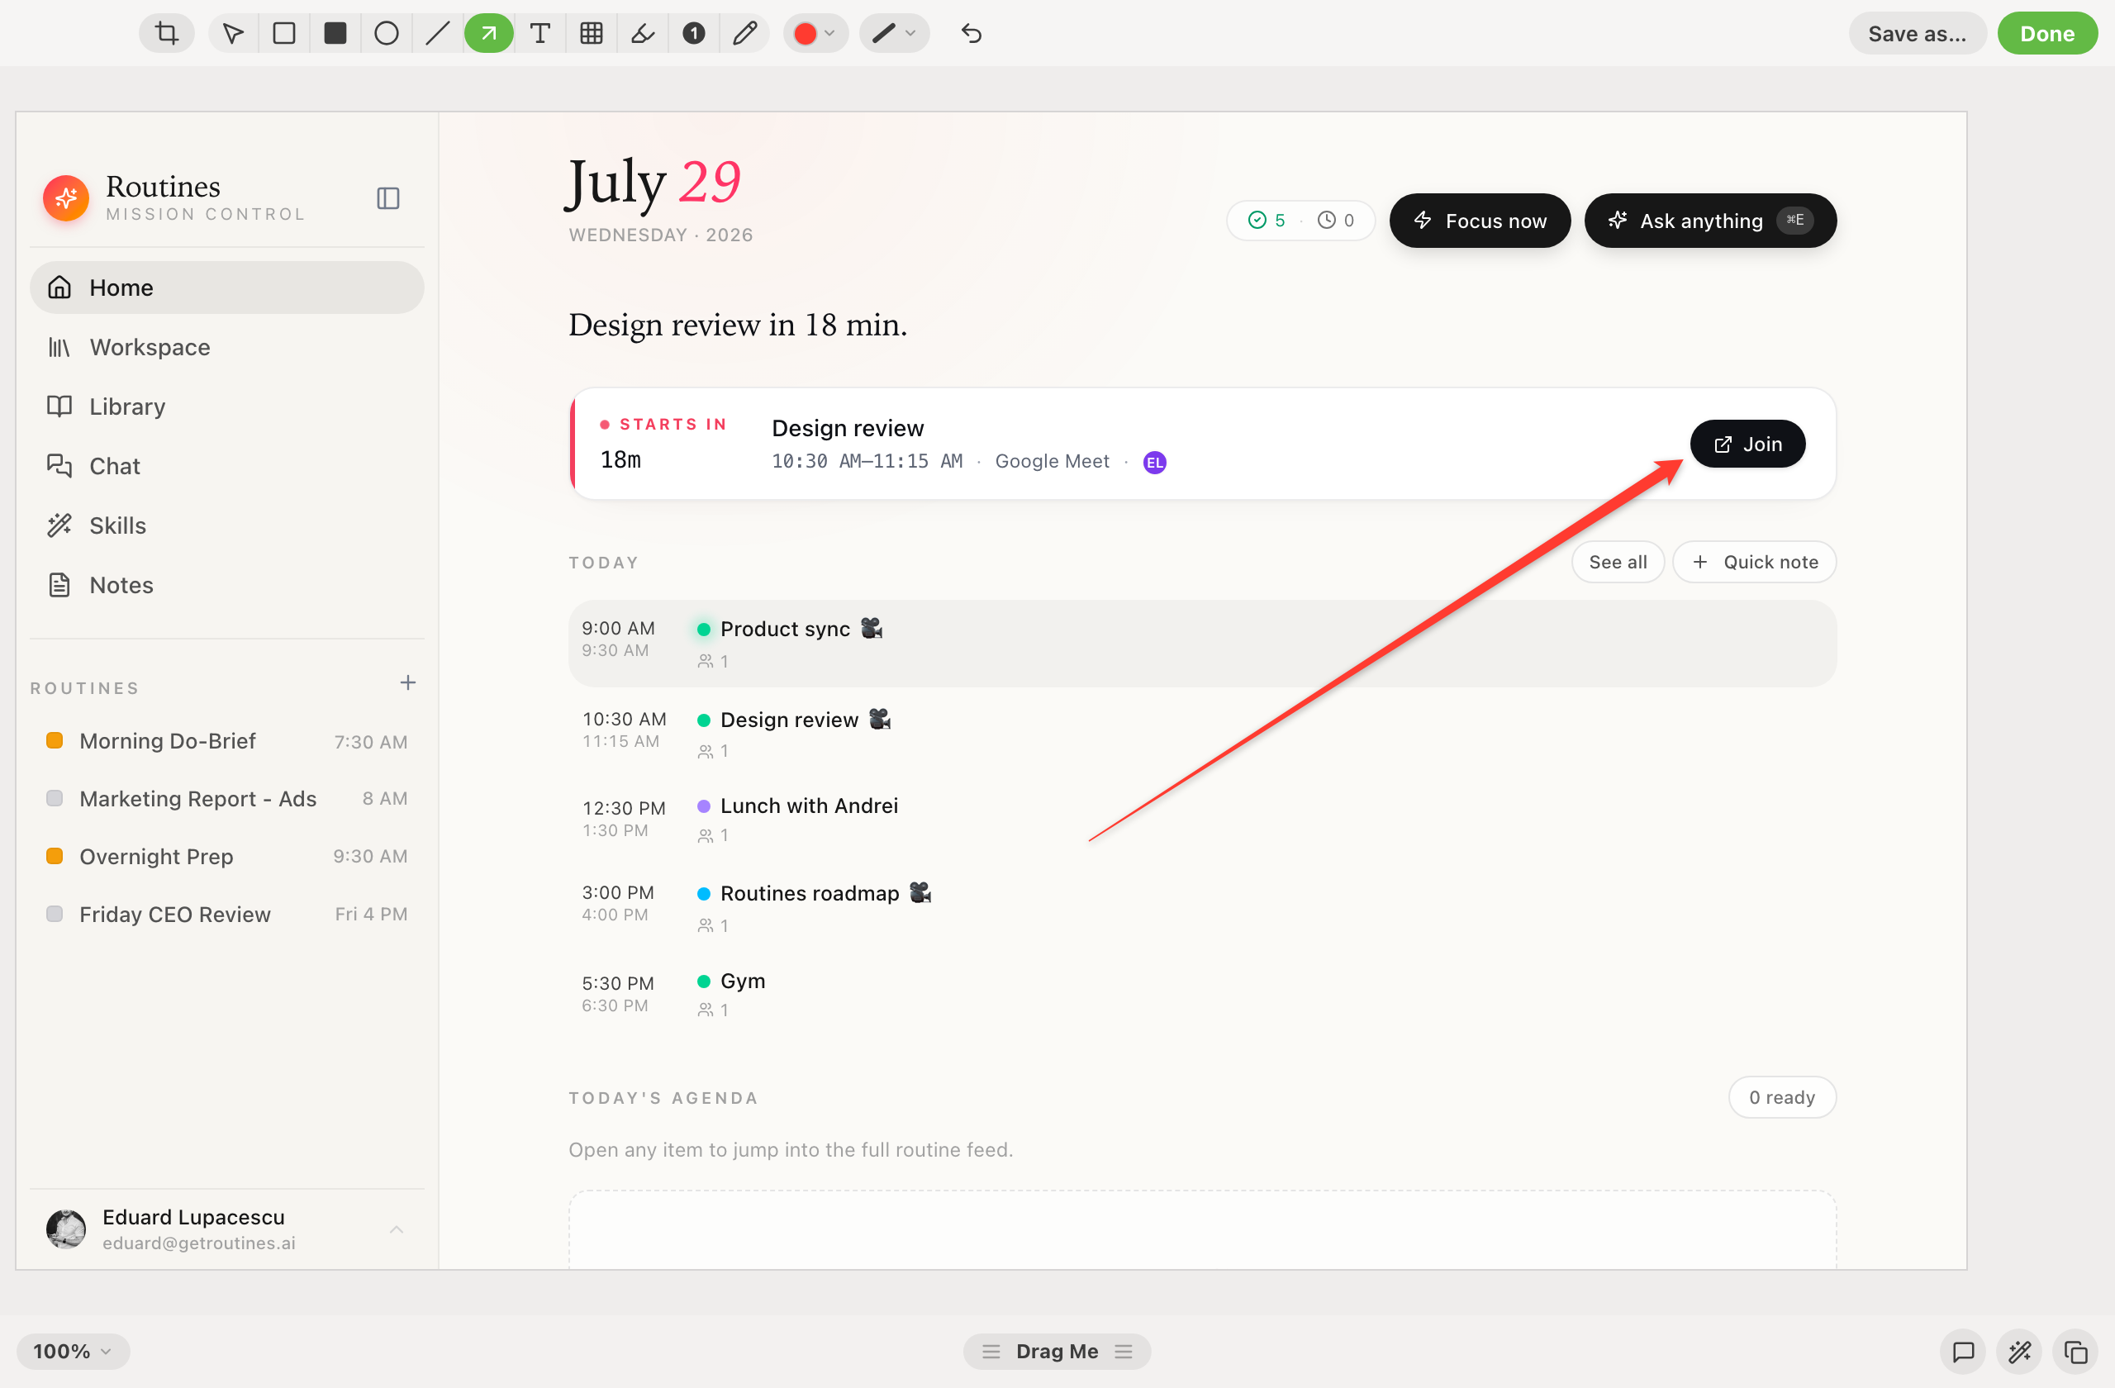
Task: Open the Marketing Report - Ads routine
Action: (x=226, y=799)
